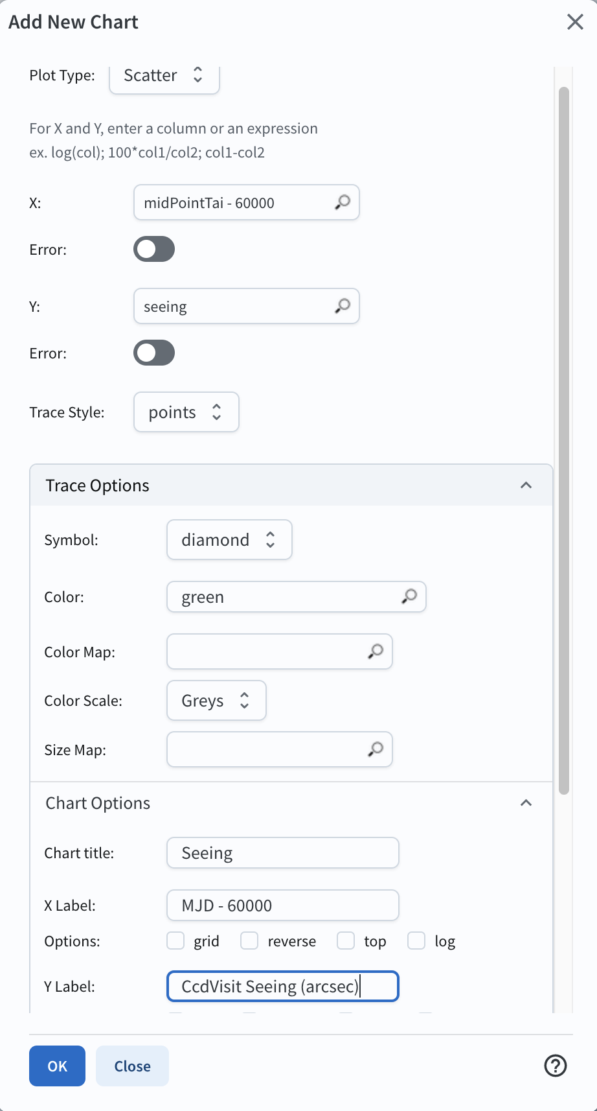Open the Trace Style points dropdown
This screenshot has height=1111, width=597.
coord(186,412)
